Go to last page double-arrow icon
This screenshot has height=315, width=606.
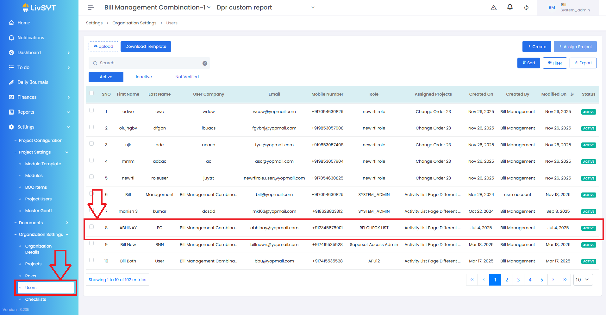click(x=565, y=280)
